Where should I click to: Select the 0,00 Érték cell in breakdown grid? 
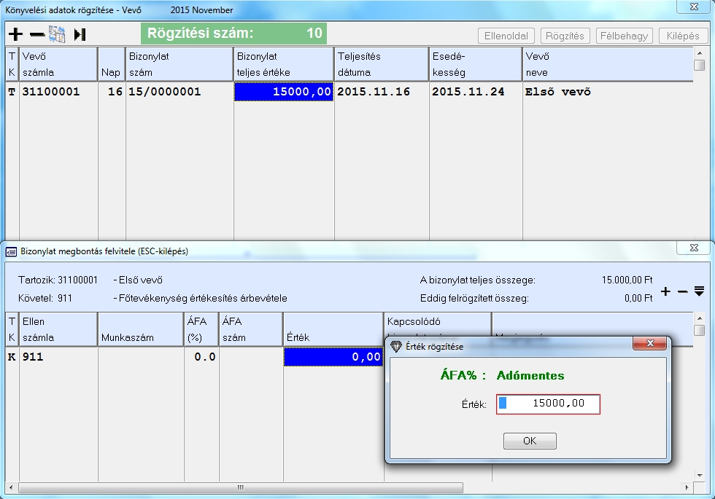(x=333, y=357)
